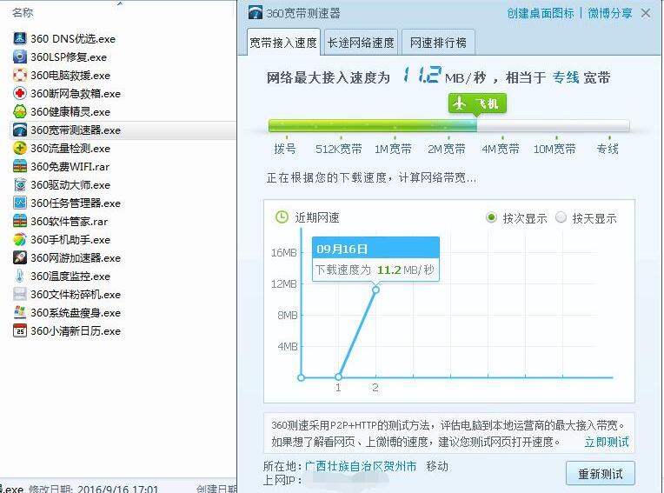Click the 专线 bandwidth label in headline
The image size is (664, 493).
tap(565, 77)
